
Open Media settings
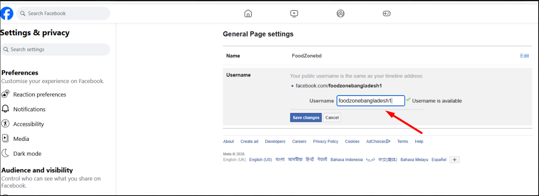coord(21,139)
